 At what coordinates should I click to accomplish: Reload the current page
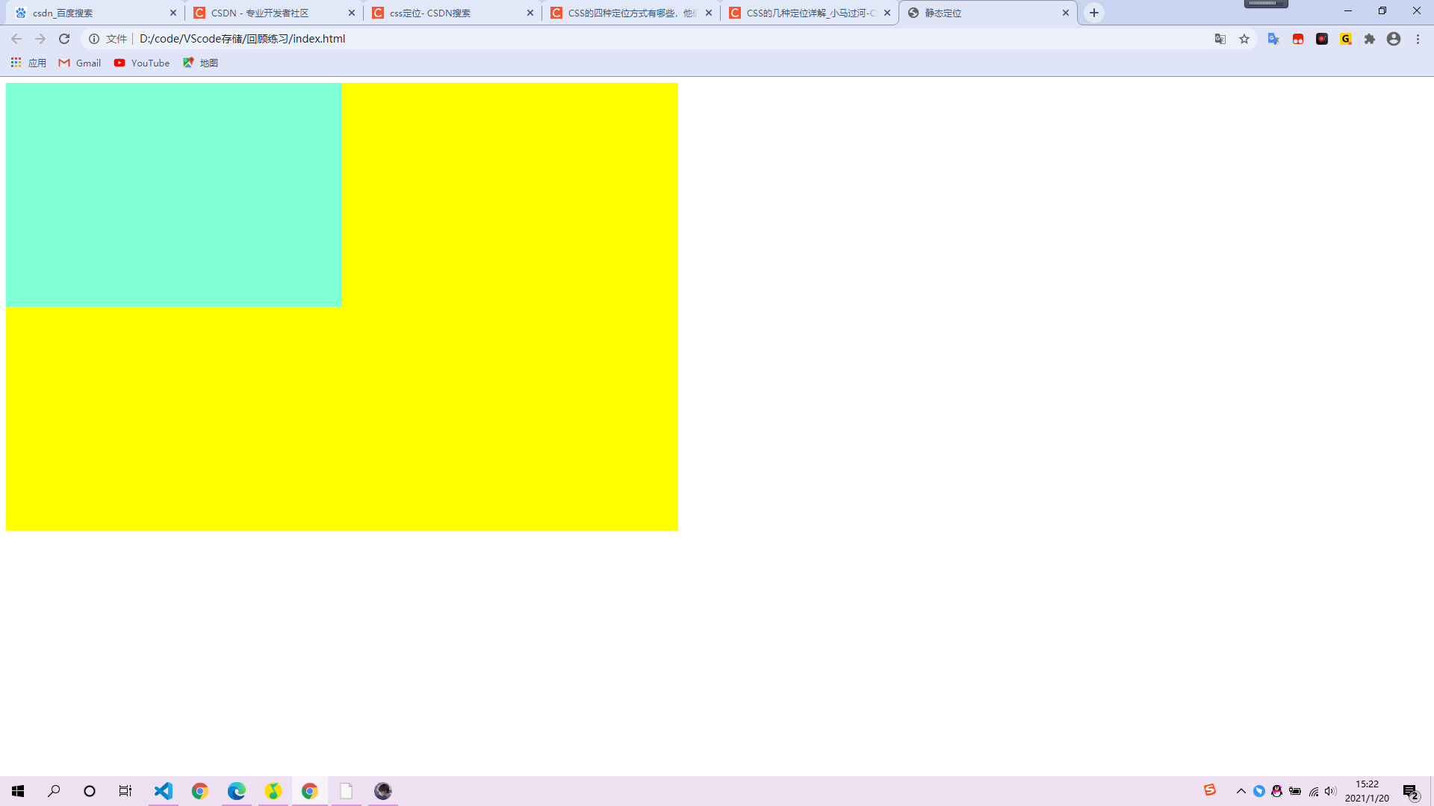[64, 39]
